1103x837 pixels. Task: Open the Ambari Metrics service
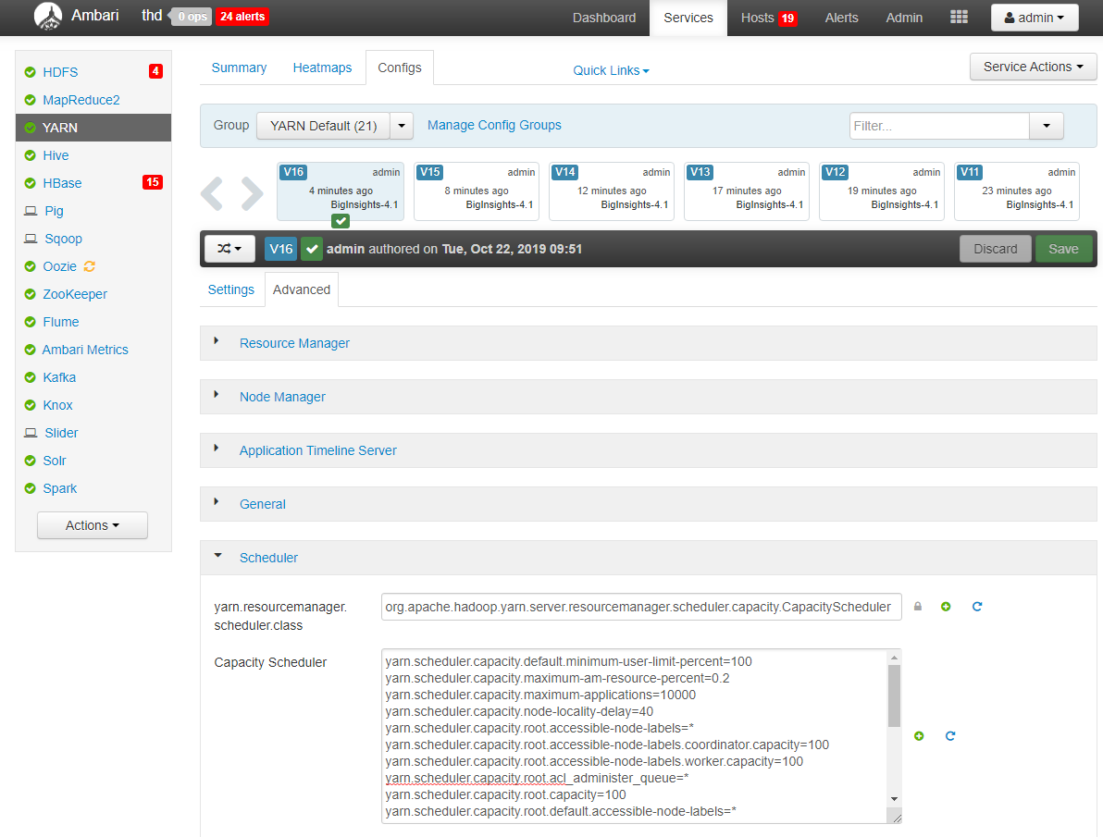pyautogui.click(x=85, y=350)
